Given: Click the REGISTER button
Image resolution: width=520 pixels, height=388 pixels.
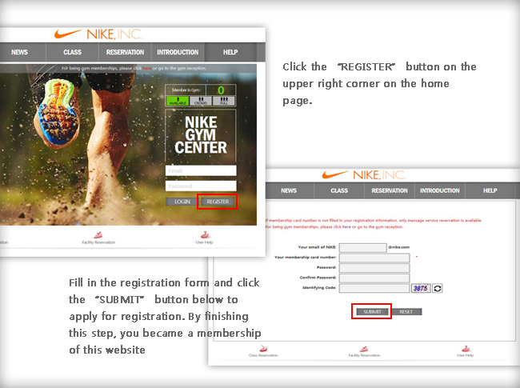Looking at the screenshot, I should (x=218, y=202).
